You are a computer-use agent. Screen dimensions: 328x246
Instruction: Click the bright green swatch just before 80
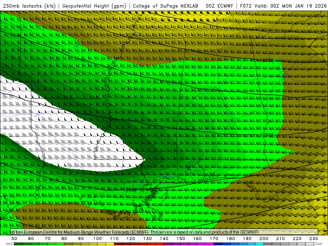(x=60, y=244)
